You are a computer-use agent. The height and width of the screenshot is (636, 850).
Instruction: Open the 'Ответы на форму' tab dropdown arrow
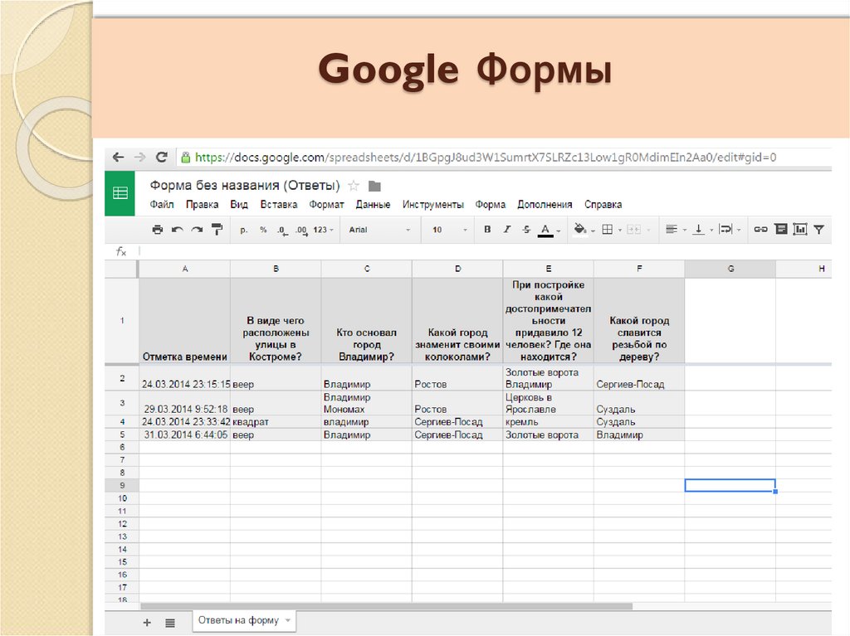(288, 620)
